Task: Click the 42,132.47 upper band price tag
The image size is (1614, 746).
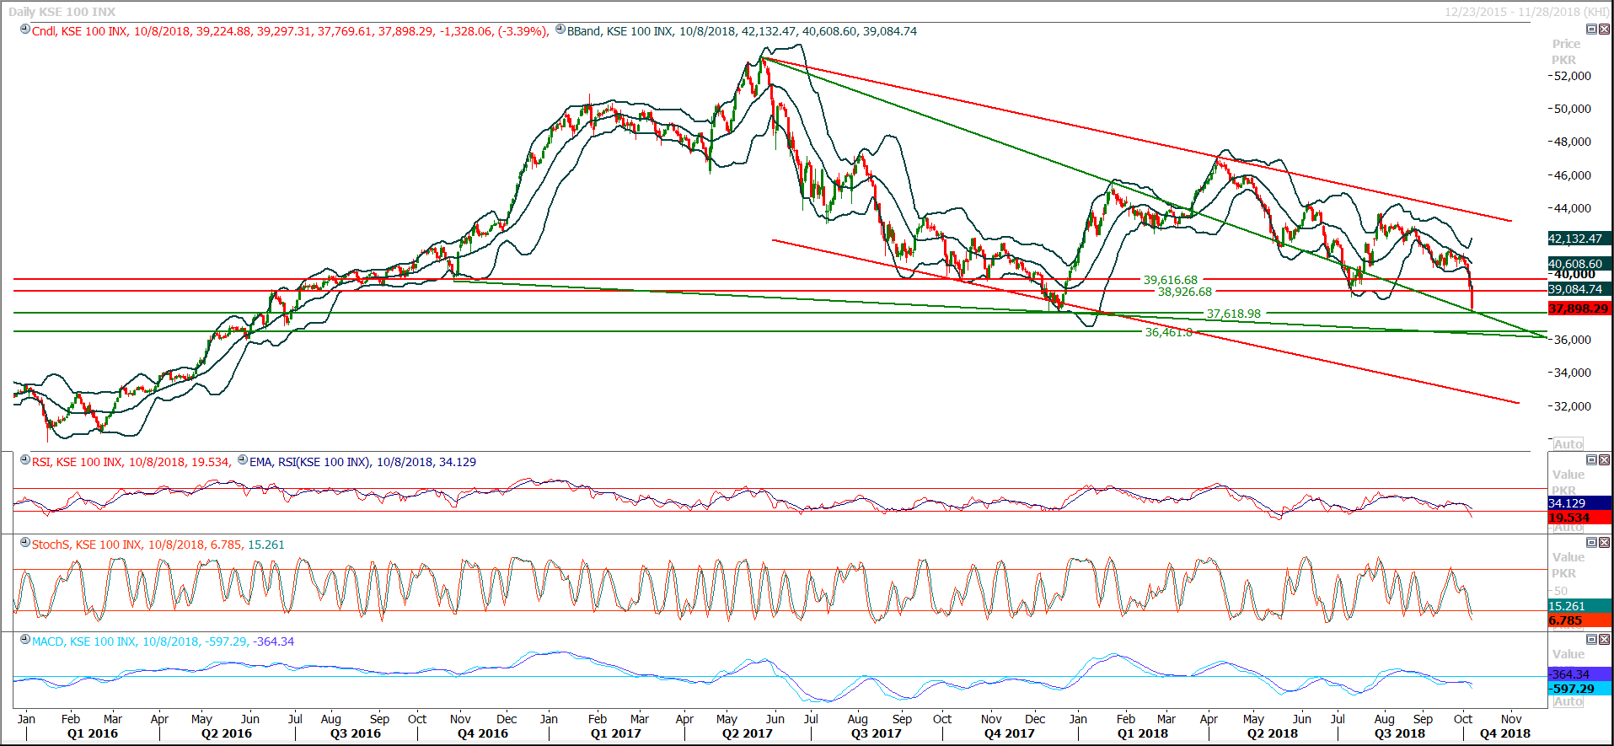Action: point(1579,239)
